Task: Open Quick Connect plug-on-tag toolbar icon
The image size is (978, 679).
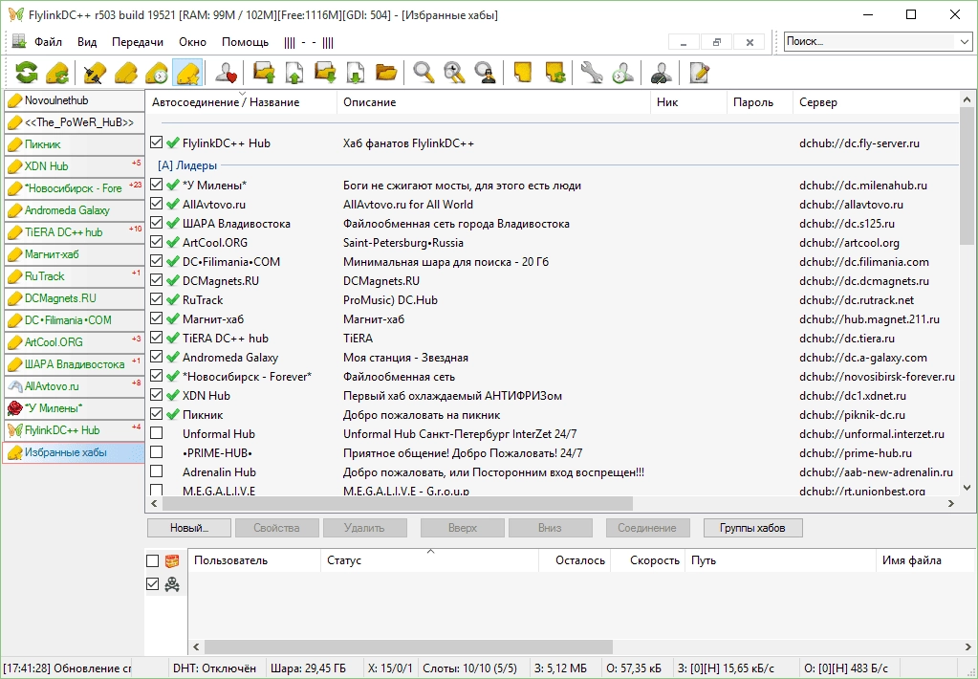Action: pos(95,73)
